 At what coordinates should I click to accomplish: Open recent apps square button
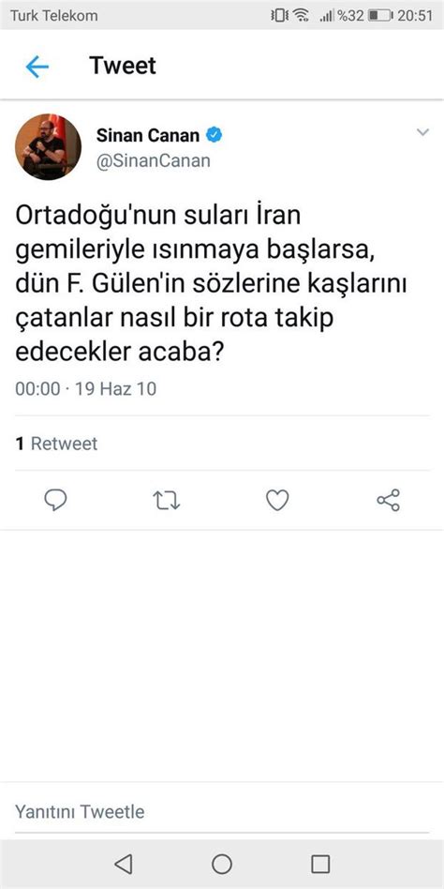coord(320,864)
